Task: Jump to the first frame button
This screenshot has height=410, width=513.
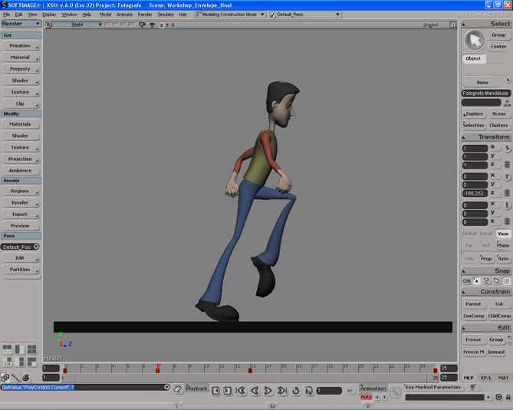Action: click(x=240, y=391)
